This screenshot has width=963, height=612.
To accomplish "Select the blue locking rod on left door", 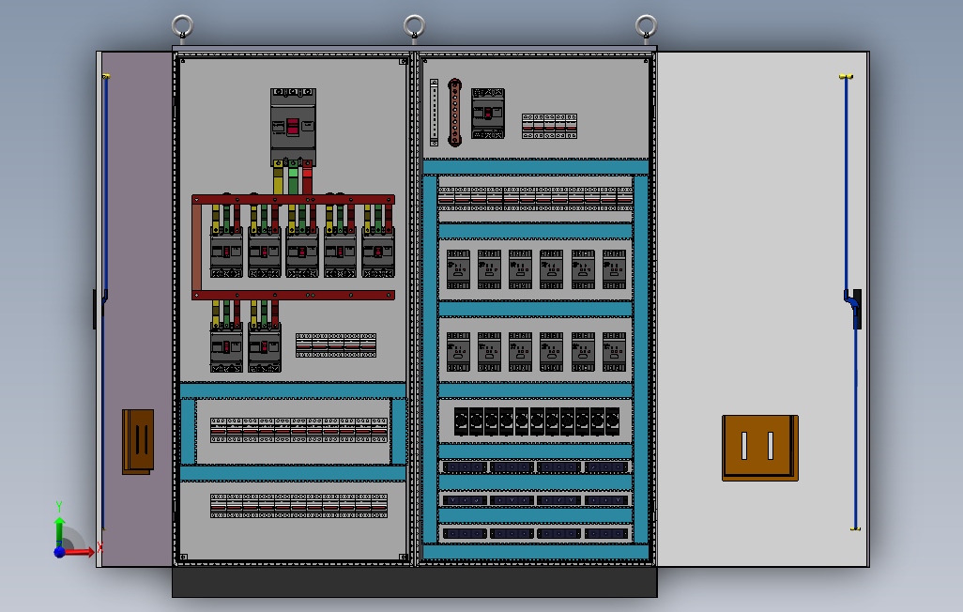I will click(x=105, y=184).
